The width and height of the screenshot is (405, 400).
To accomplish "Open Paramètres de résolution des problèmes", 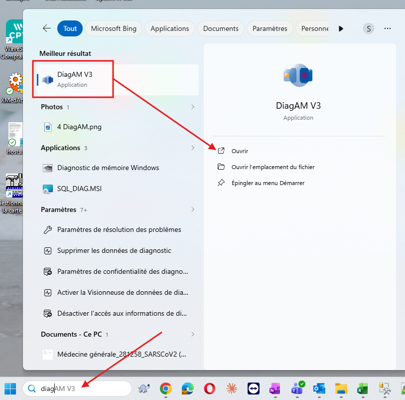I will coord(118,229).
